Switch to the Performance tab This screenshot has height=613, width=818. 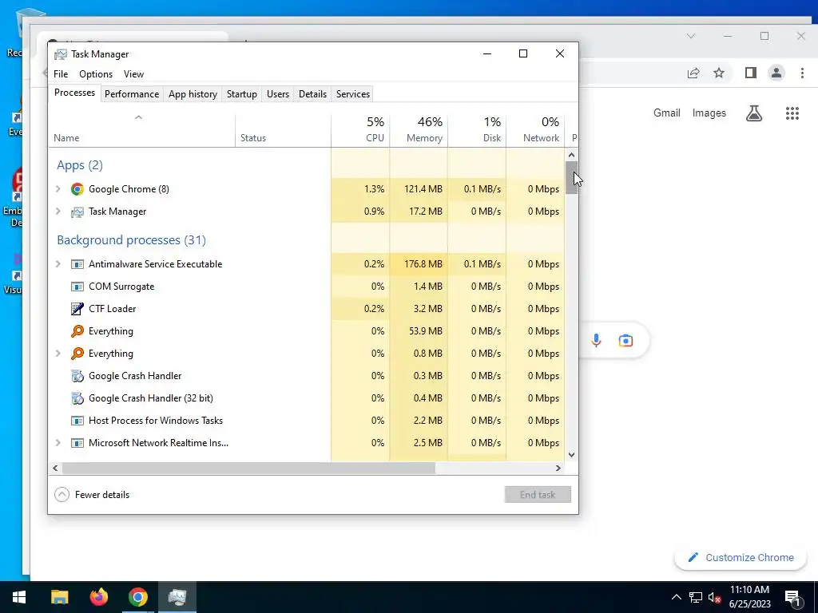pyautogui.click(x=132, y=94)
